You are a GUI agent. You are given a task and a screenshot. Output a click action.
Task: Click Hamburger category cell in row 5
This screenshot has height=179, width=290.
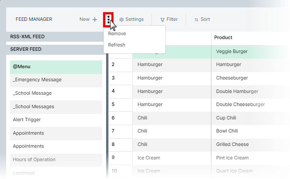172,105
